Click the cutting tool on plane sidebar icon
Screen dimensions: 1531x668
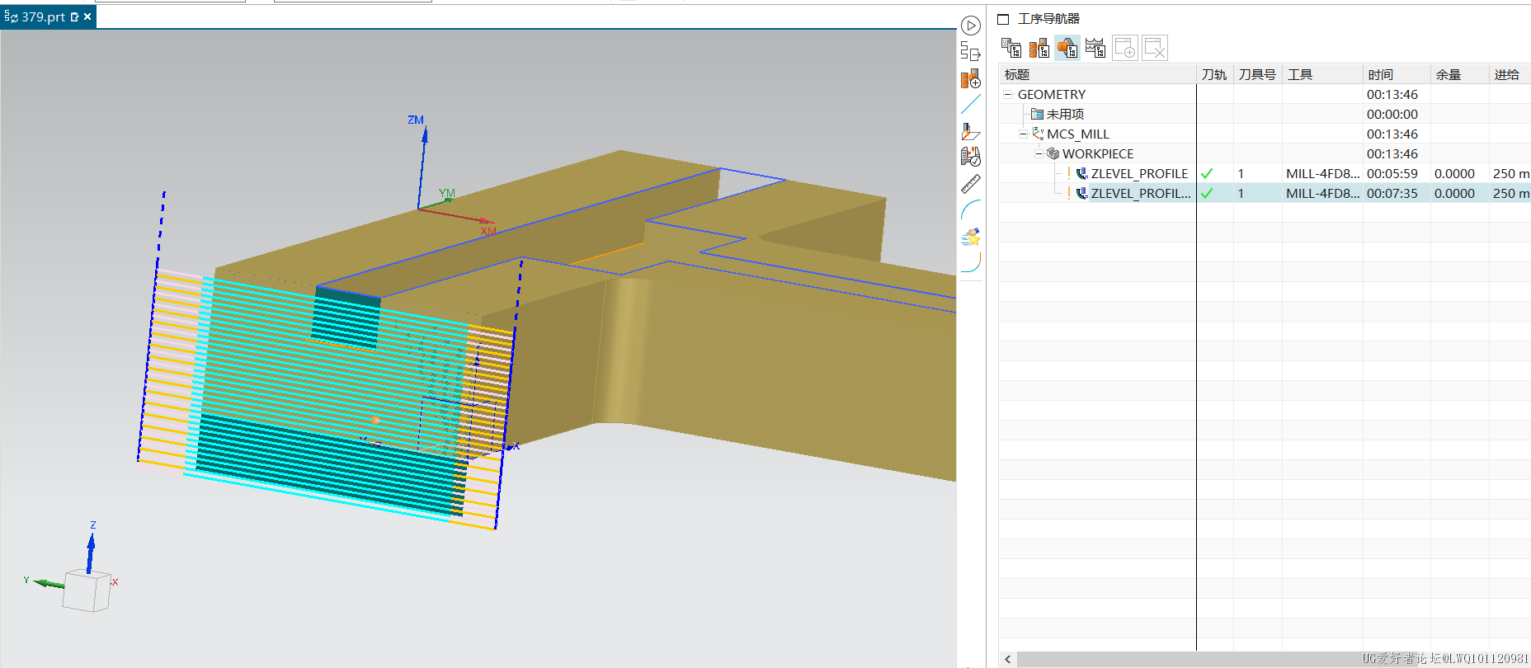tap(971, 131)
